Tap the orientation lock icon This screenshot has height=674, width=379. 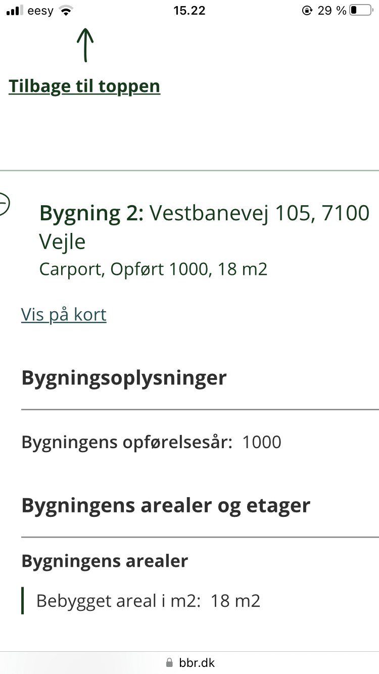tap(307, 11)
